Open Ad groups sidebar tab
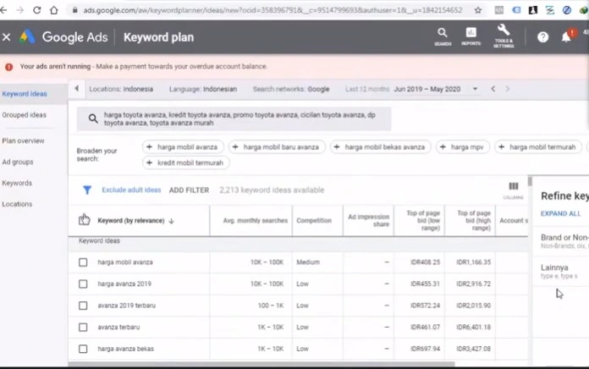The image size is (589, 369). (x=17, y=162)
